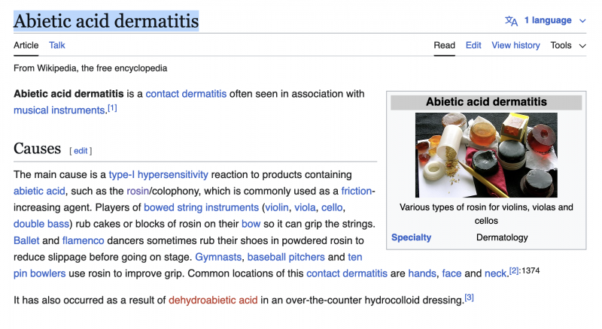
Task: Jump to citation reference 3
Action: tap(469, 297)
